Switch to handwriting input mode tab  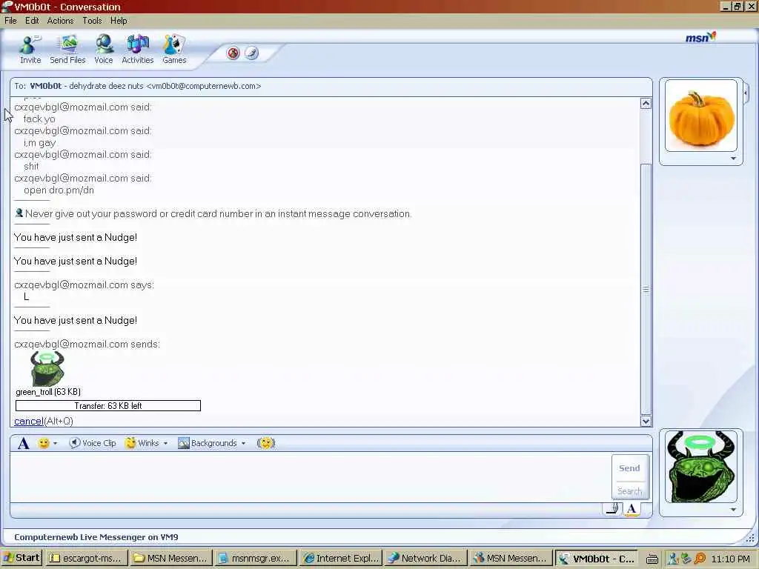point(612,508)
